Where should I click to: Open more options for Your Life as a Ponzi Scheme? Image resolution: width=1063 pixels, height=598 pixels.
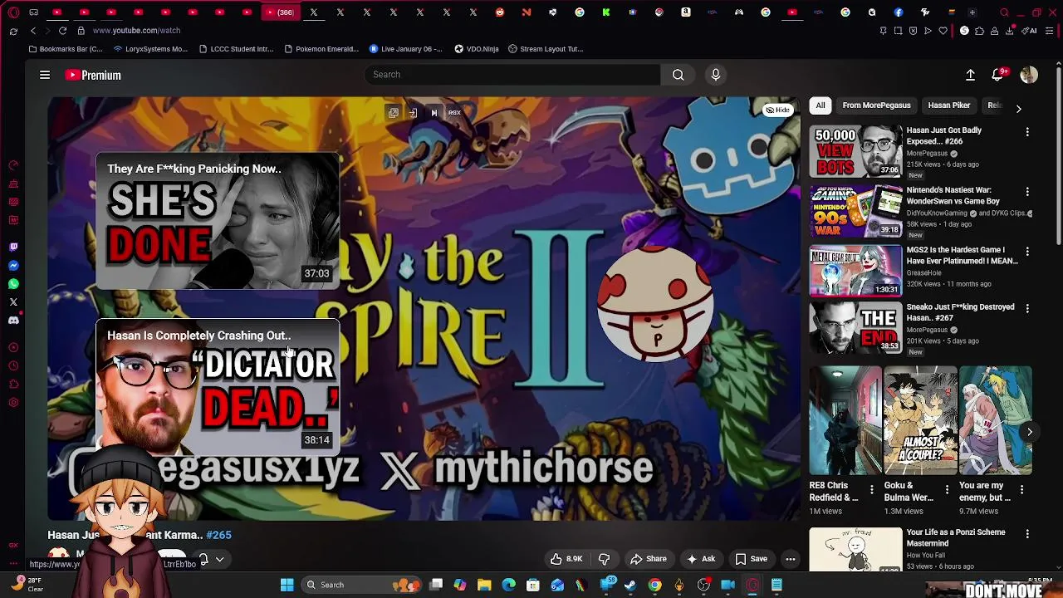(x=1027, y=534)
